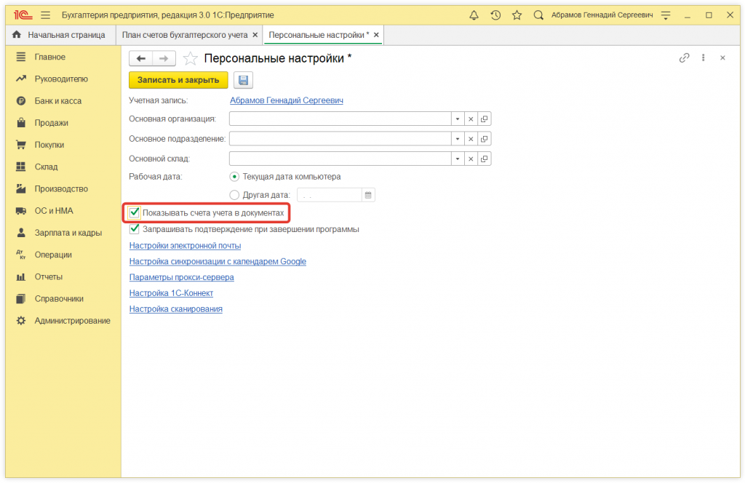Screen dimensions: 745x483
Task: Add page to favorites star in header
Action: [x=517, y=15]
